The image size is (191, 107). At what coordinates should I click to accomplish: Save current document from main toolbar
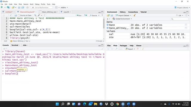click(19, 7)
